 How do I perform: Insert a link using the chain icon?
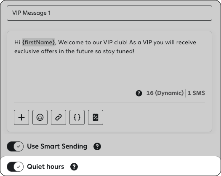[59, 117]
